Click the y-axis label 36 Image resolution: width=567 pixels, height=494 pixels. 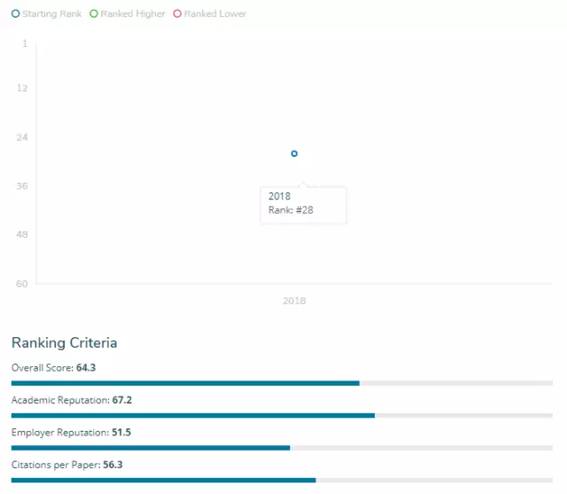click(22, 186)
